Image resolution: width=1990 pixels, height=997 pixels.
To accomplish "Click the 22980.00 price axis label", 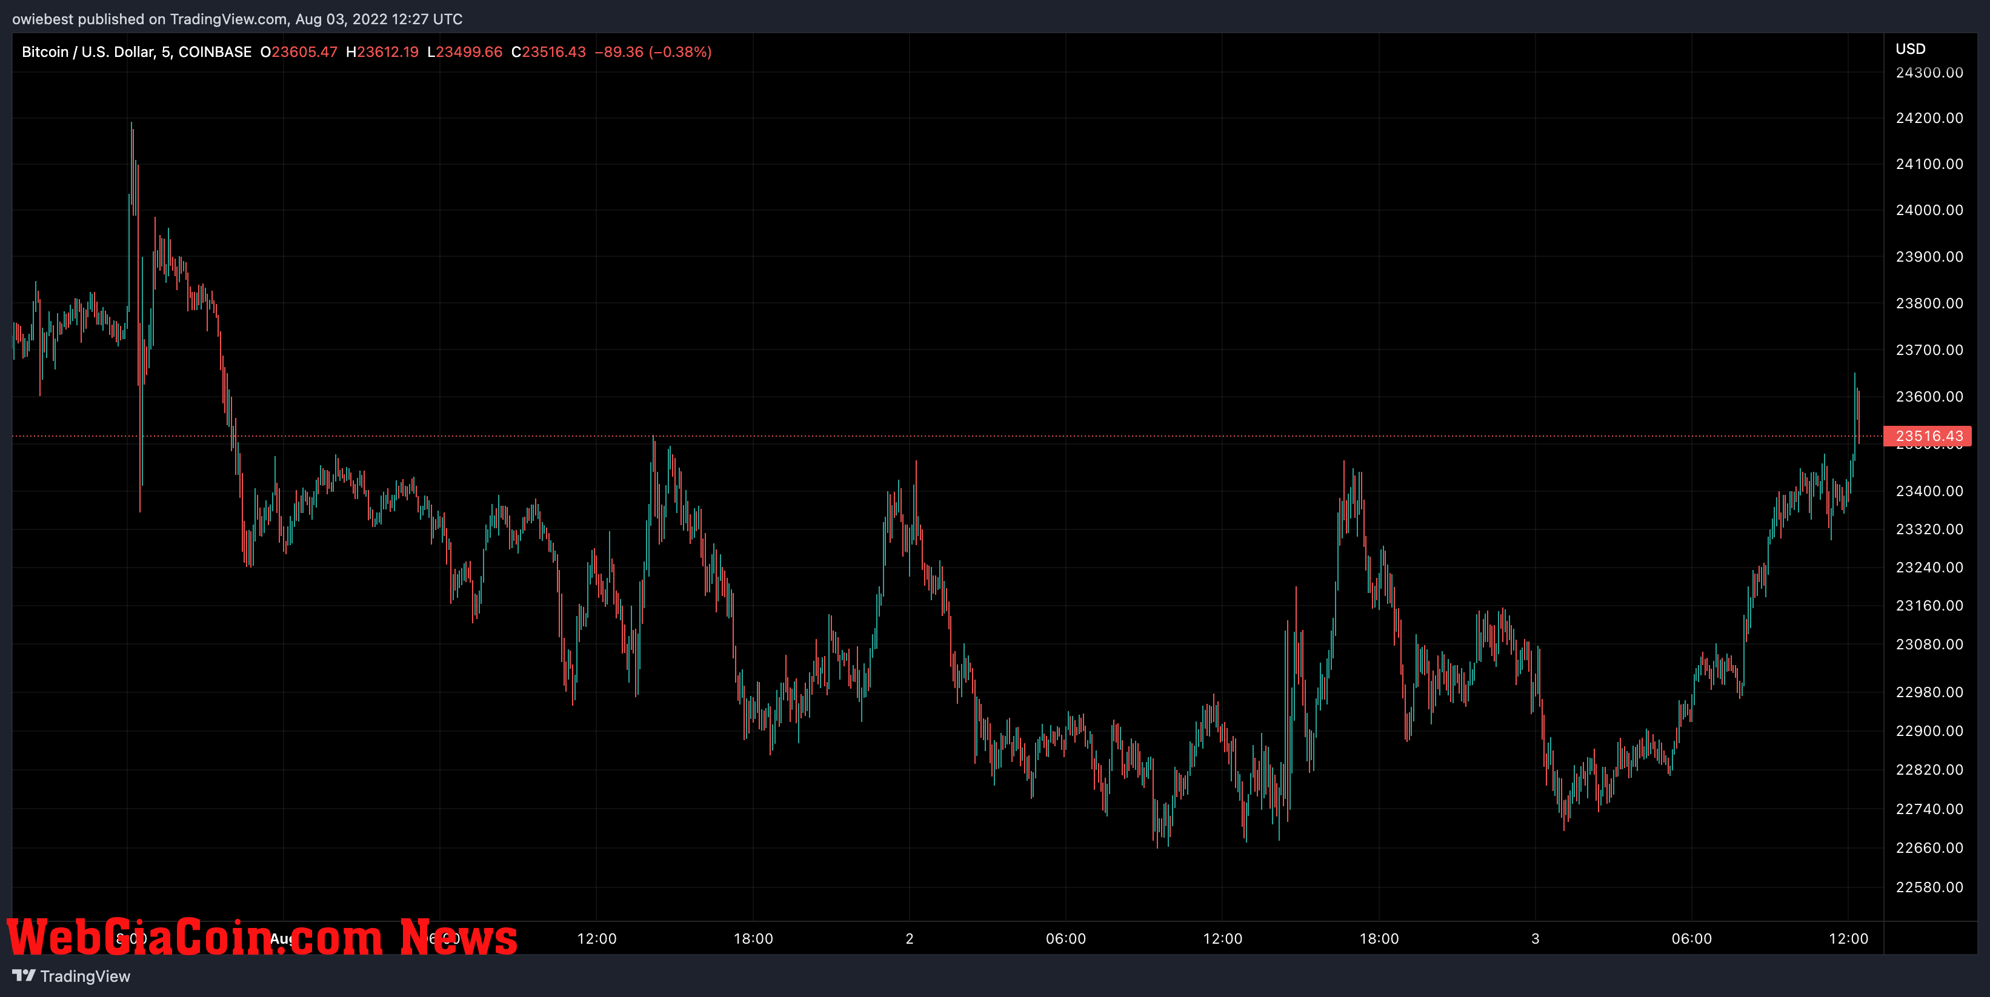I will pos(1929,692).
